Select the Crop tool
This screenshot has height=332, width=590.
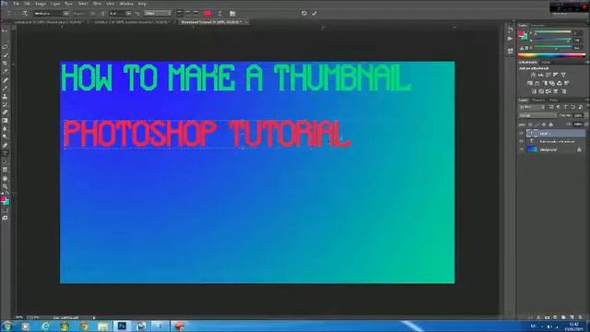5,64
